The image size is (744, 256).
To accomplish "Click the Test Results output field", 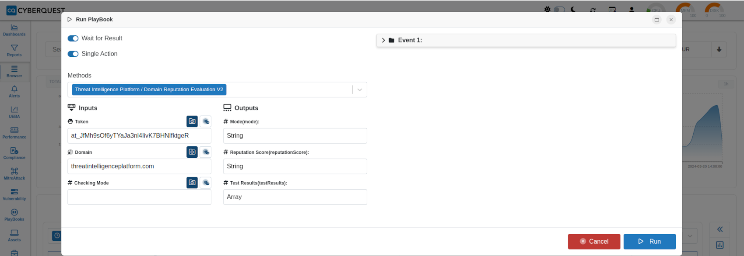I will pos(295,197).
